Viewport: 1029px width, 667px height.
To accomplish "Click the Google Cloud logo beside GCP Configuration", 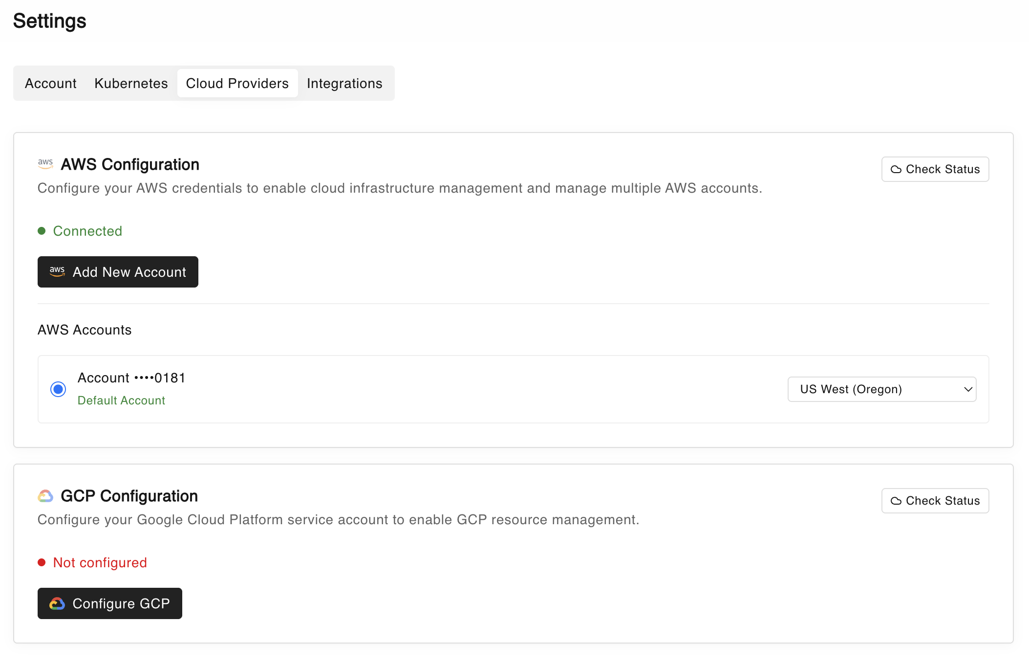I will coord(45,496).
